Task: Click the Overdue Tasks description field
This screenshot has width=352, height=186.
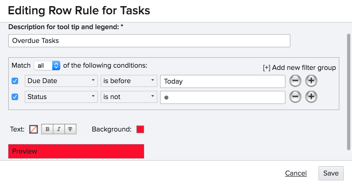Action: pyautogui.click(x=149, y=41)
